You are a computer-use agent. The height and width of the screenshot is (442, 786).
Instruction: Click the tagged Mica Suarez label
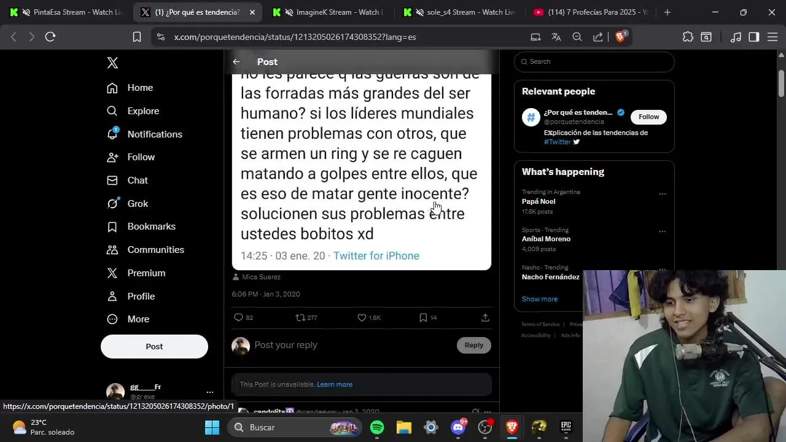pyautogui.click(x=256, y=277)
